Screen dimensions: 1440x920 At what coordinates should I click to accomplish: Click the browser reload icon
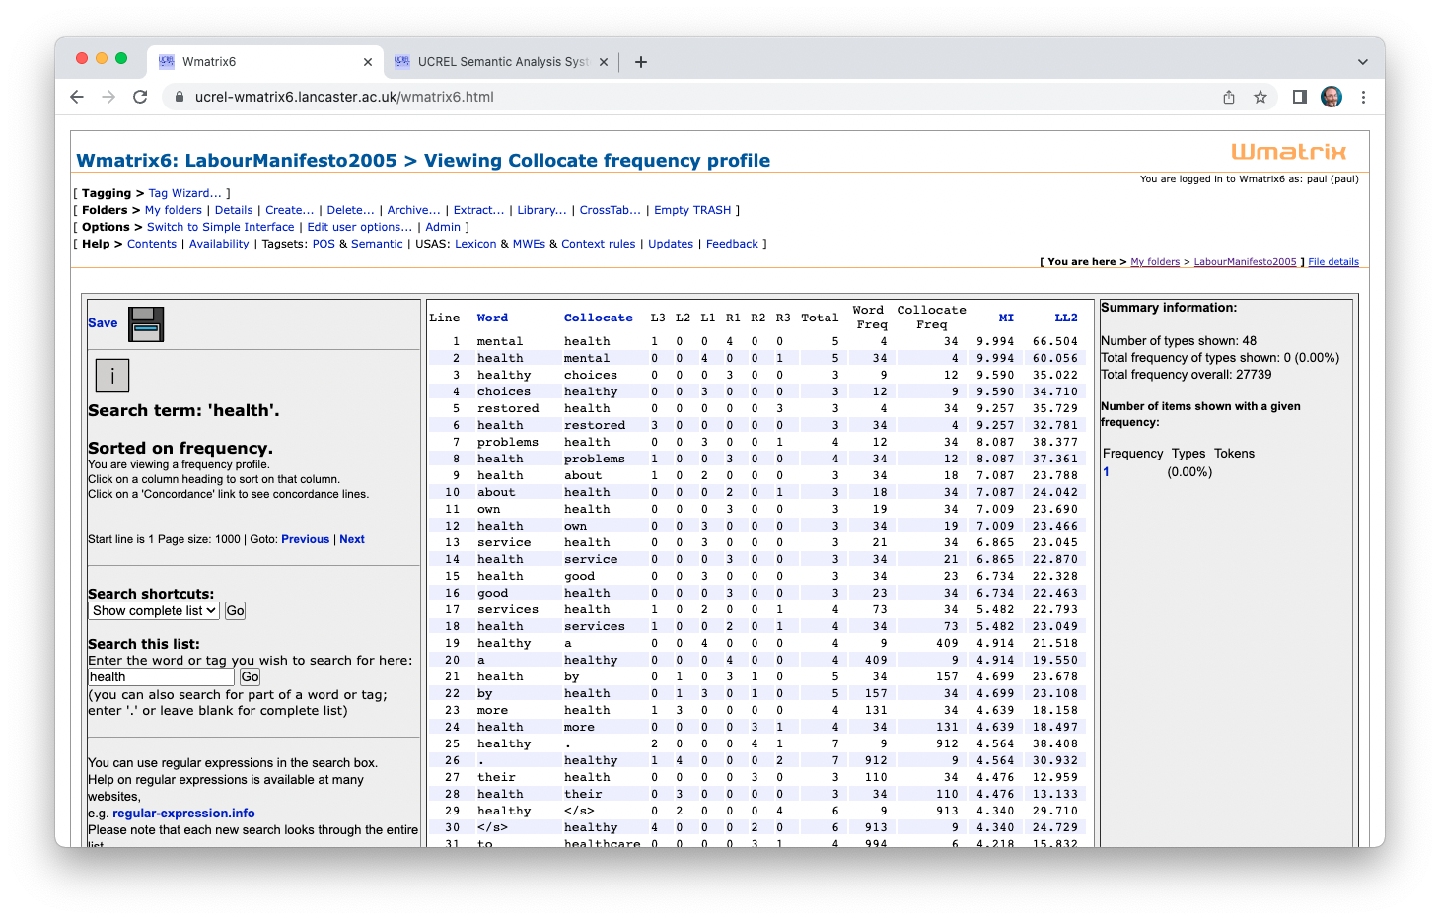click(x=140, y=97)
